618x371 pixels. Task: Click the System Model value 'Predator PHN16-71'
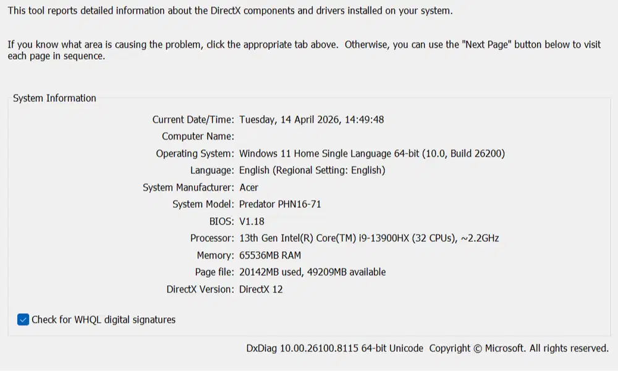pos(280,204)
